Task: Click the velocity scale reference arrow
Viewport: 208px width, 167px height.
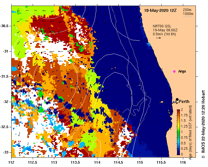Action: (x=158, y=38)
